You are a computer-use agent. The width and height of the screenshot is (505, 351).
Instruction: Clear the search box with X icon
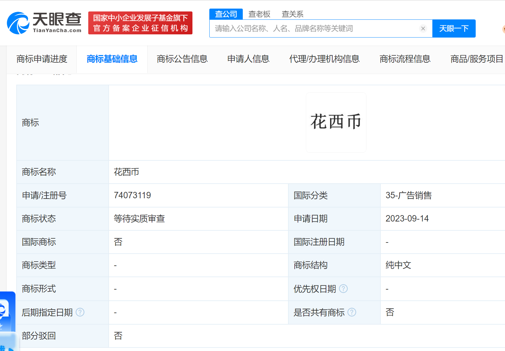pos(423,29)
